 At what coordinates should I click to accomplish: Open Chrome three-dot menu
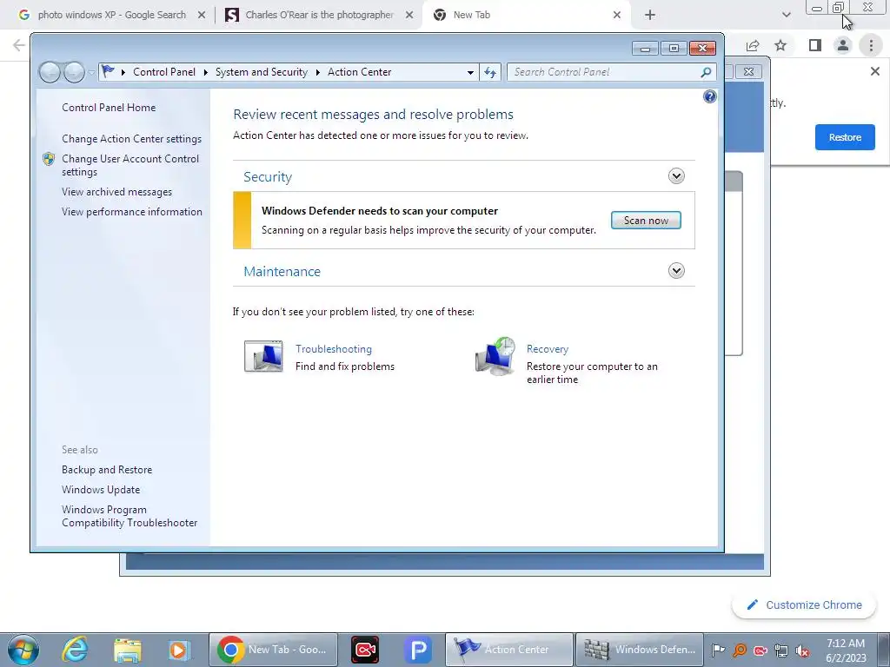[871, 45]
